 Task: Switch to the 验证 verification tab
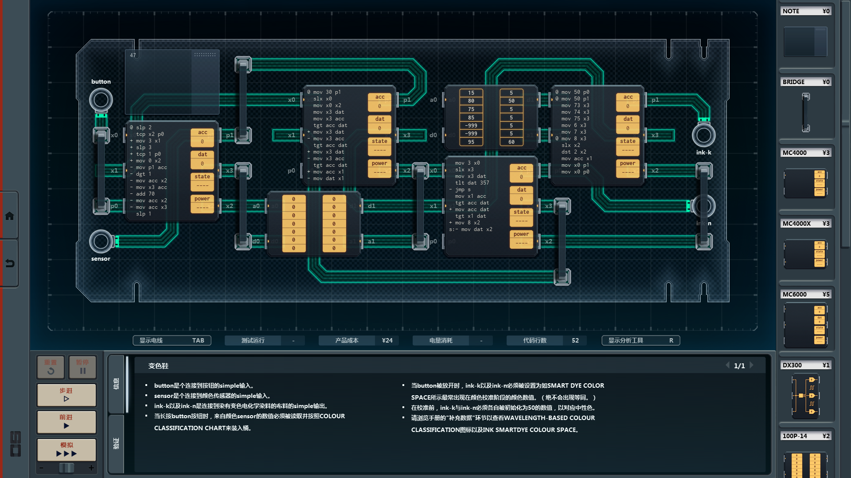point(116,443)
